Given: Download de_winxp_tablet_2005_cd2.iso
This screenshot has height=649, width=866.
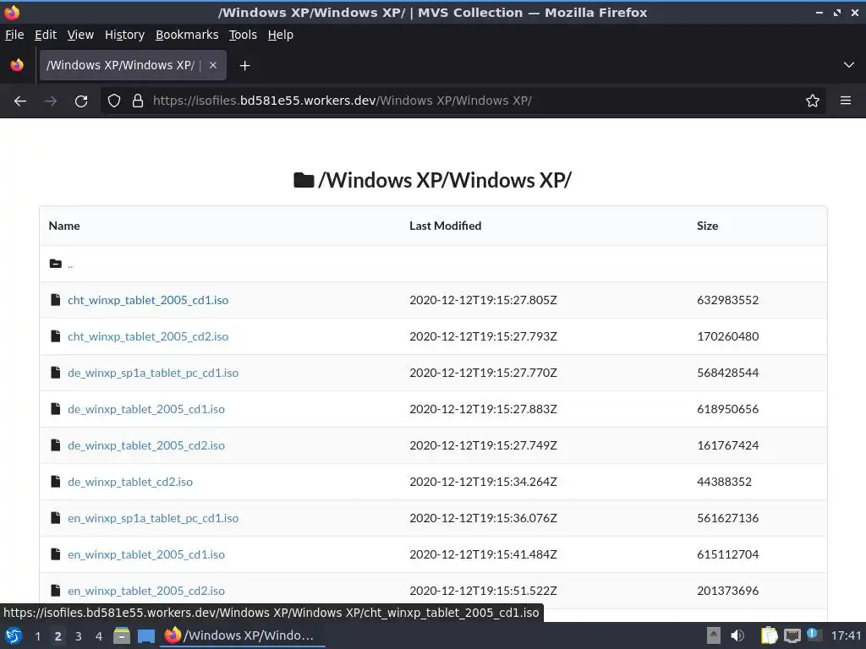Looking at the screenshot, I should (146, 446).
